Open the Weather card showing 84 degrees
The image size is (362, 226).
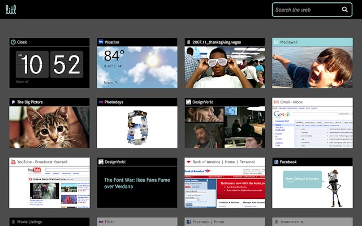point(137,67)
